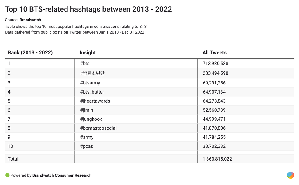This screenshot has width=299, height=185.
Task: Click the Brandwatch source name
Action: coord(30,20)
